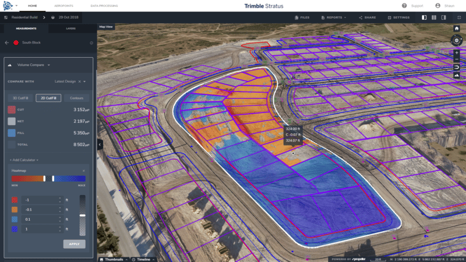Select the 3D Cut/Fill mode
Screen dimensions: 466x262
(x=20, y=98)
